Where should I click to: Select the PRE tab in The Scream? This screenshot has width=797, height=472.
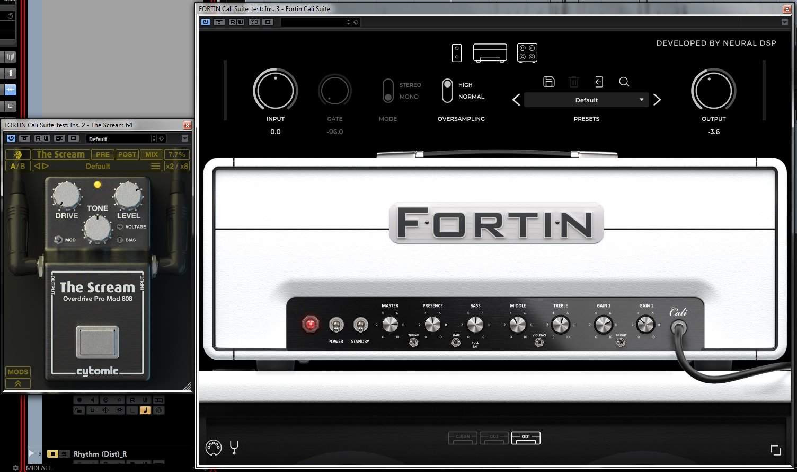[x=102, y=154]
